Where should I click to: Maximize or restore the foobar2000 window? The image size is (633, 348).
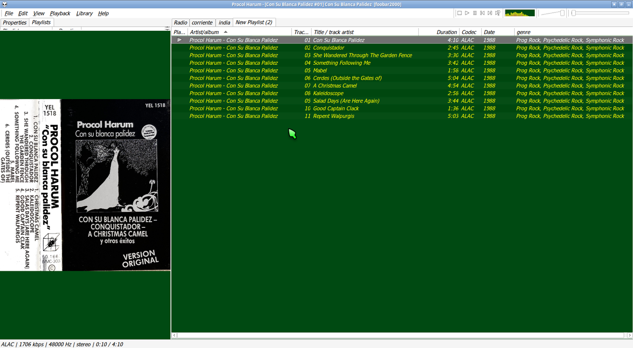pyautogui.click(x=621, y=4)
